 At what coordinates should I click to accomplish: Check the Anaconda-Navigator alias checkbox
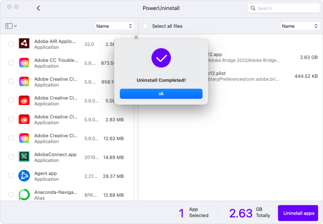point(11,195)
